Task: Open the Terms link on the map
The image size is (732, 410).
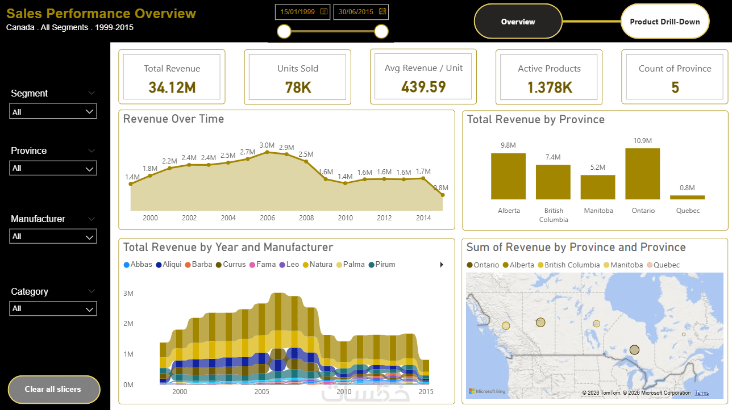Action: tap(701, 393)
